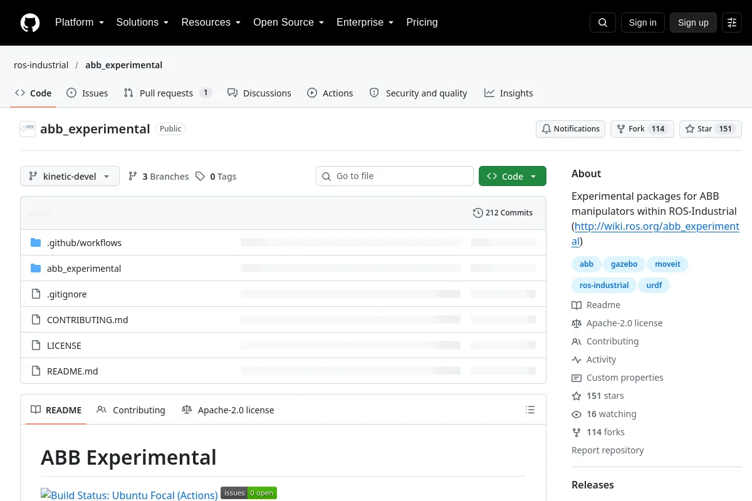Open the 151 stars link
Screen dimensions: 752x501
coord(598,396)
